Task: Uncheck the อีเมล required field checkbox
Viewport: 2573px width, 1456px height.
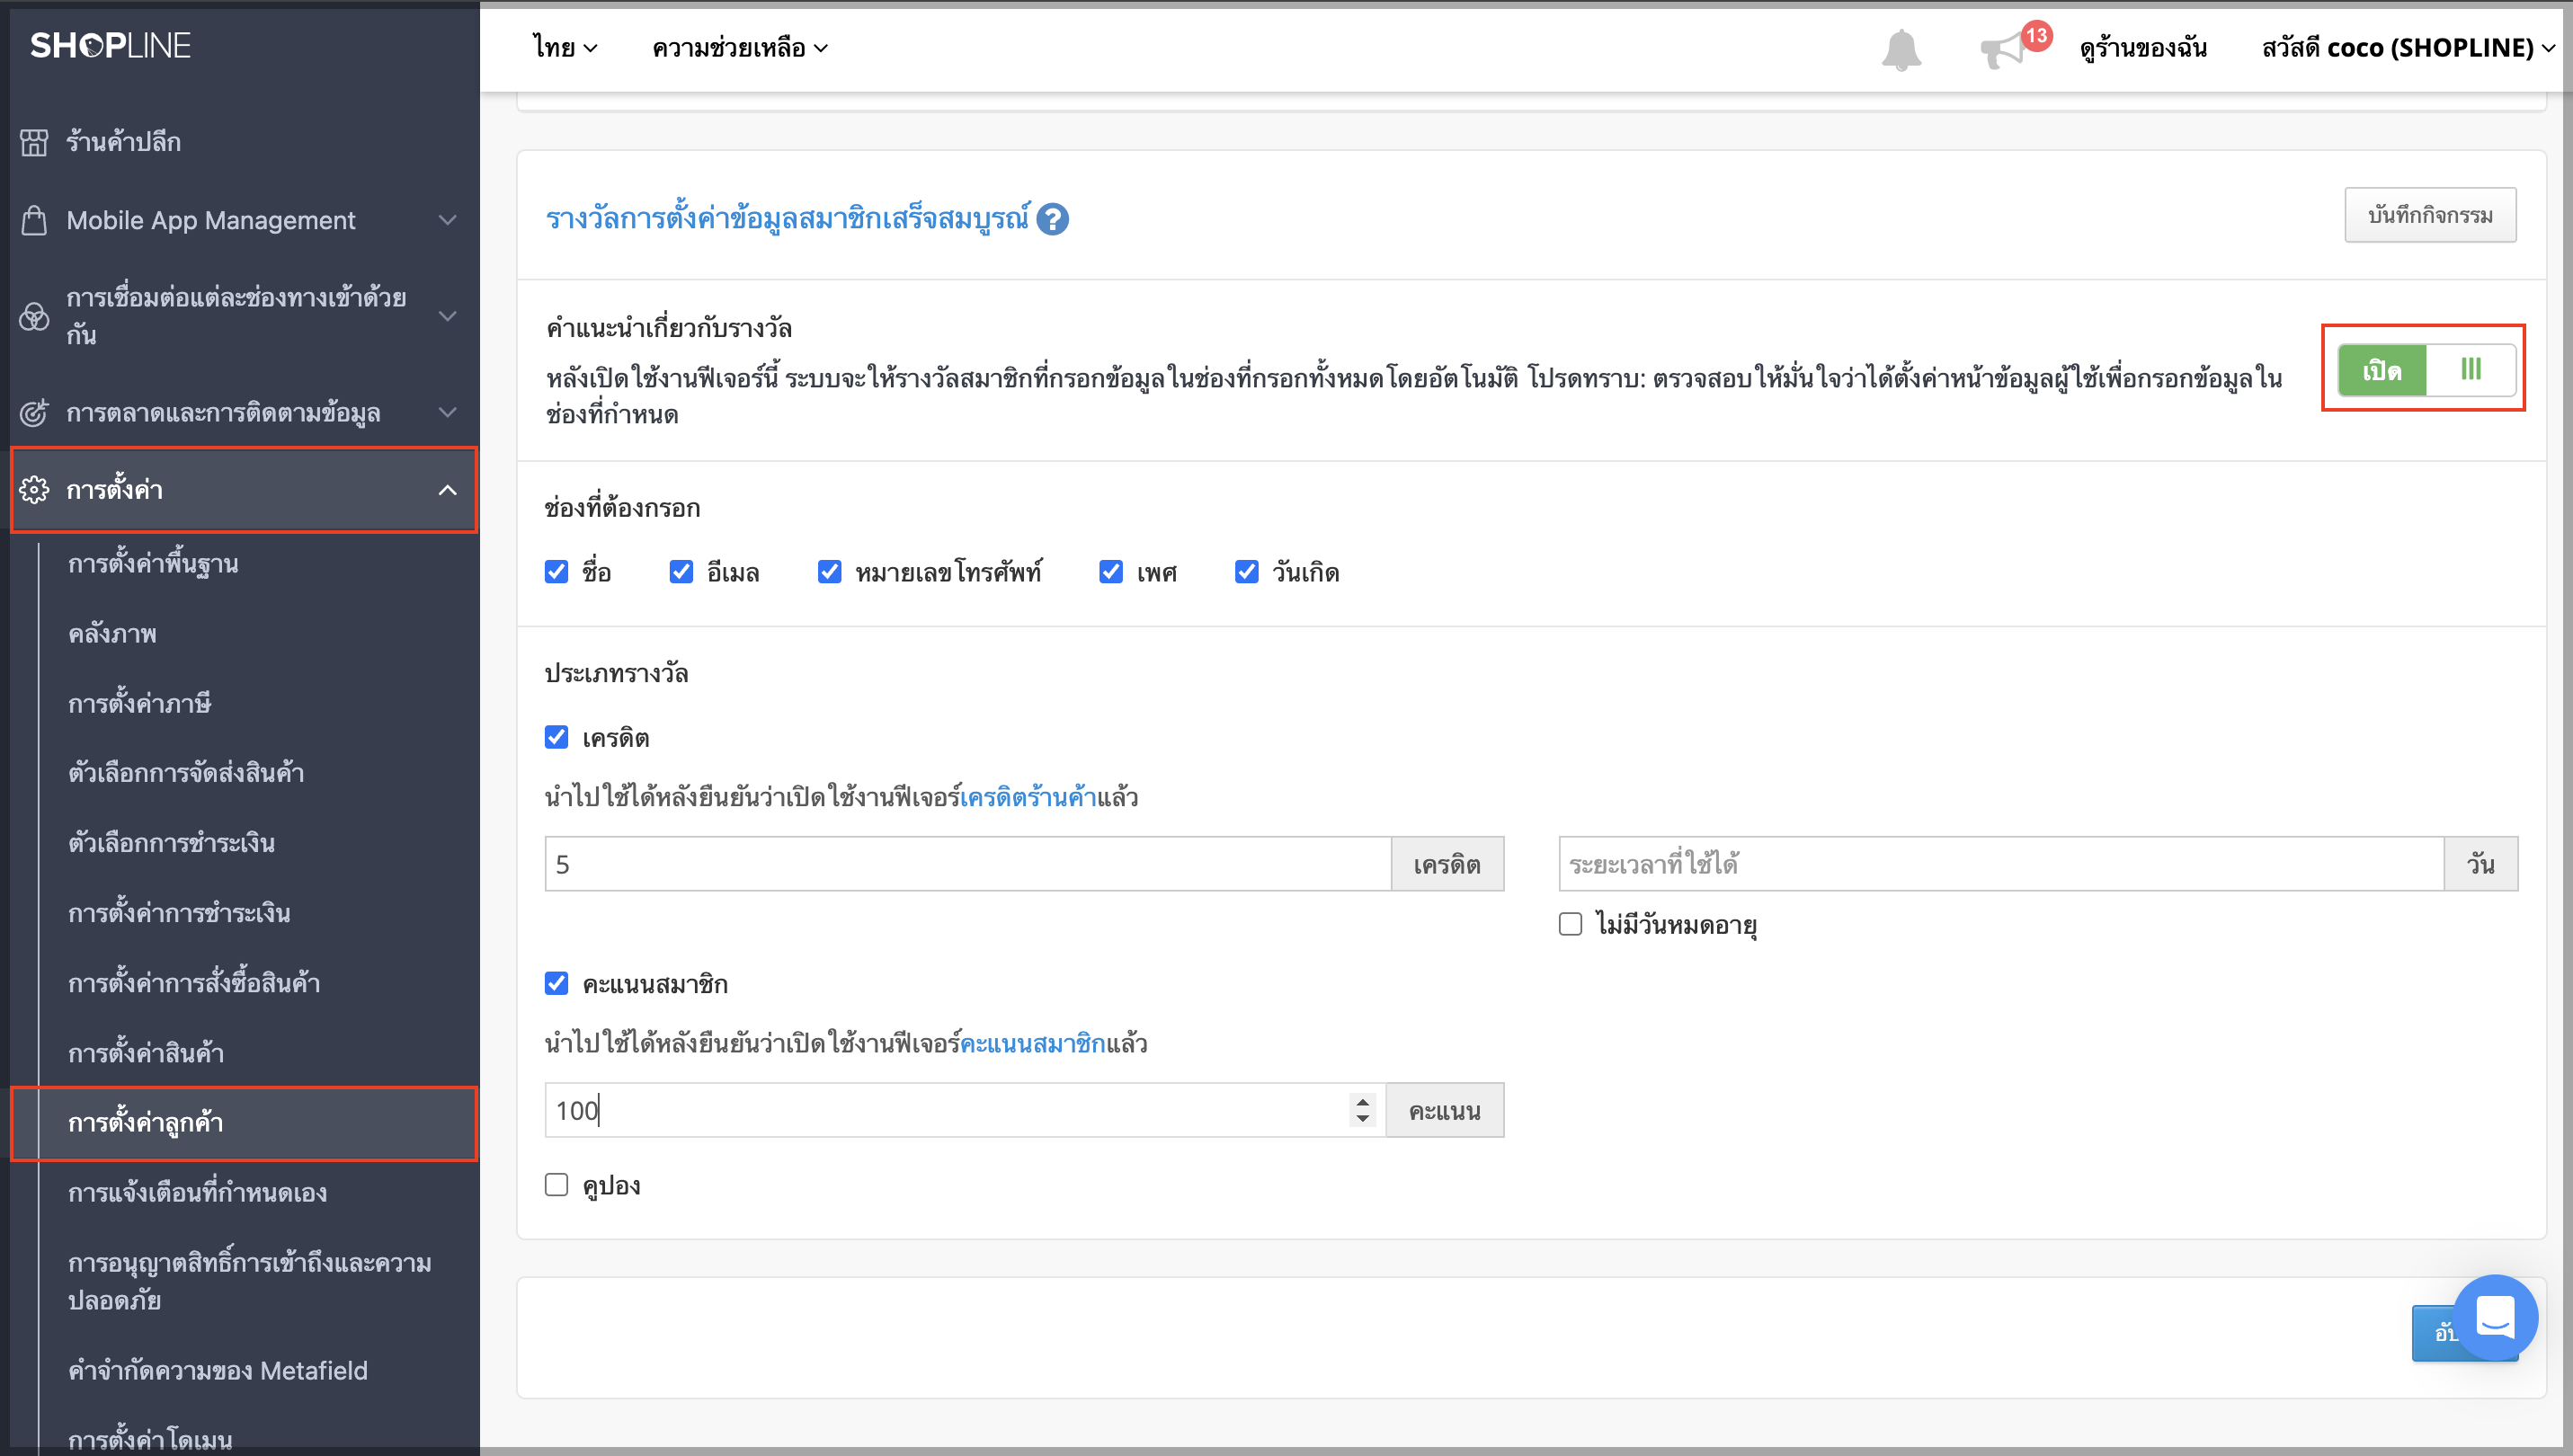Action: coord(681,572)
